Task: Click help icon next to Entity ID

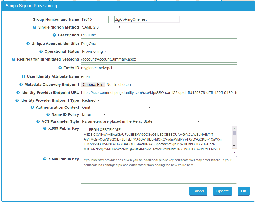Action: pyautogui.click(x=60, y=68)
